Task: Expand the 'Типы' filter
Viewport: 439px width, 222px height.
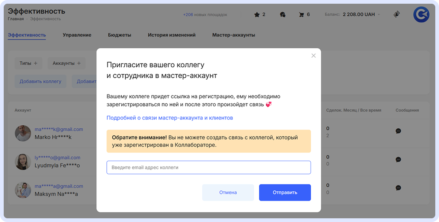Action: click(28, 63)
